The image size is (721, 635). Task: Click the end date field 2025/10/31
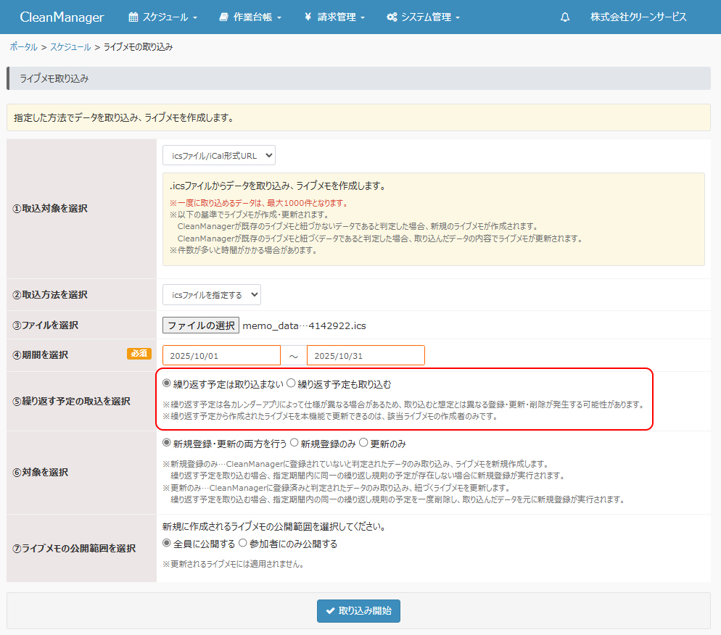366,356
